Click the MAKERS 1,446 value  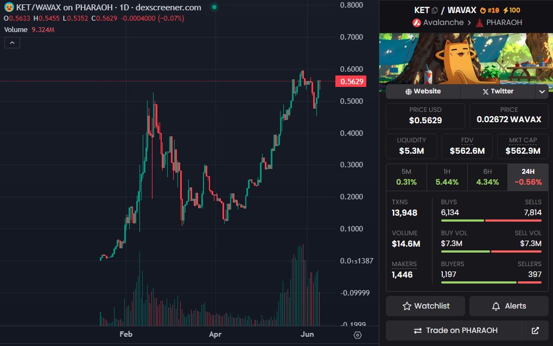pyautogui.click(x=402, y=275)
